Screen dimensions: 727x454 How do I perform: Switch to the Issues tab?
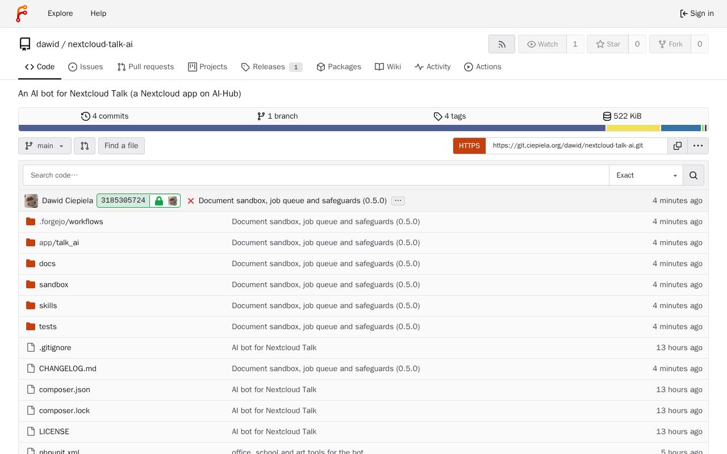tap(86, 67)
